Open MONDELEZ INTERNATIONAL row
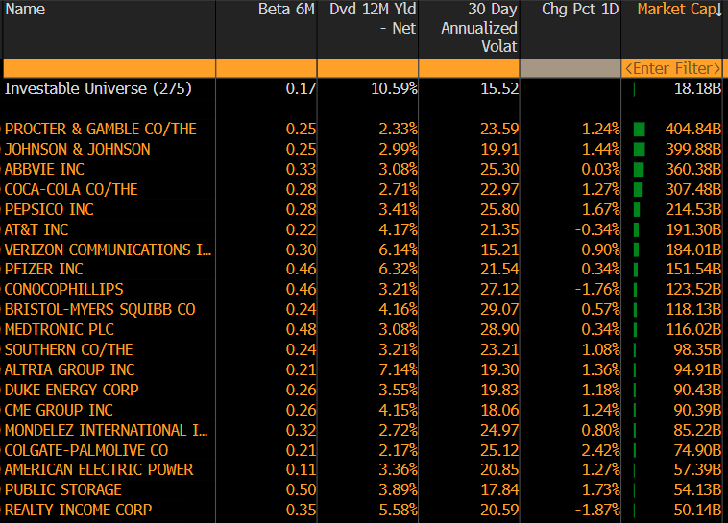The width and height of the screenshot is (728, 523). 107,430
